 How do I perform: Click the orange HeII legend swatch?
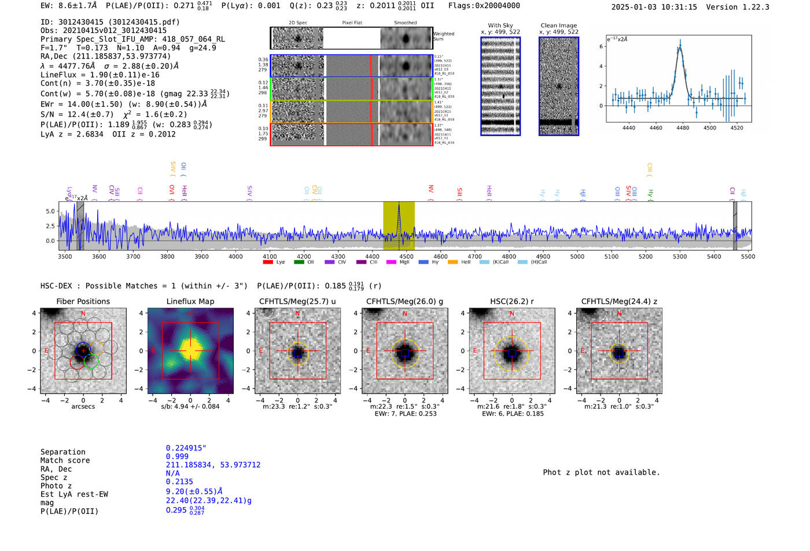pos(454,262)
